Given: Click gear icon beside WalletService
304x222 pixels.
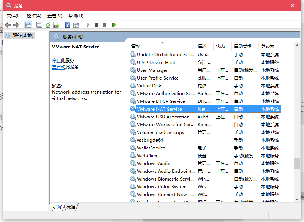Looking at the screenshot, I should tap(133, 148).
